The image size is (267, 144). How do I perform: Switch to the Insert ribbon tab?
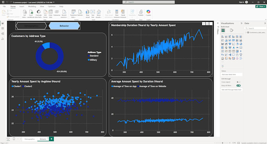pyautogui.click(x=22, y=6)
